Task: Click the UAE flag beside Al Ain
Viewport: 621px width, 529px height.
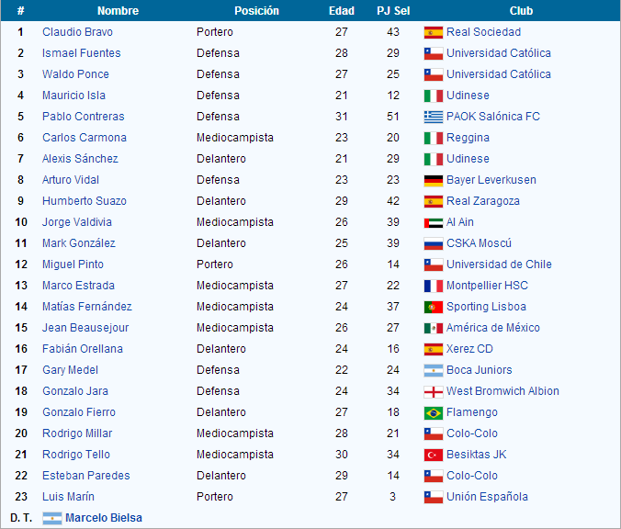Action: 434,222
